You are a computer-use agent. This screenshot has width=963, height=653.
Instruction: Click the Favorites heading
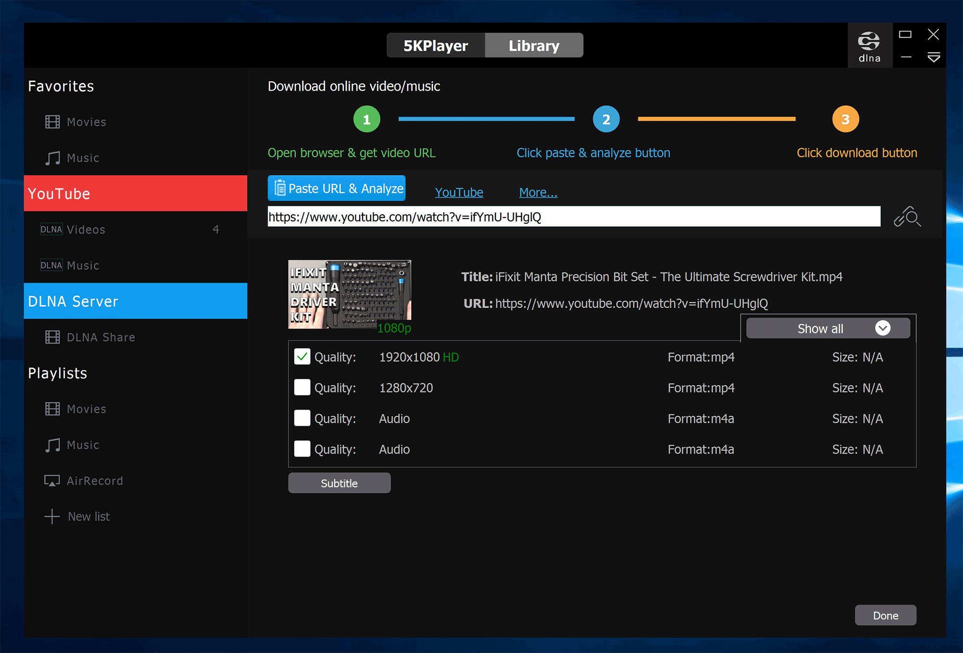click(x=61, y=86)
